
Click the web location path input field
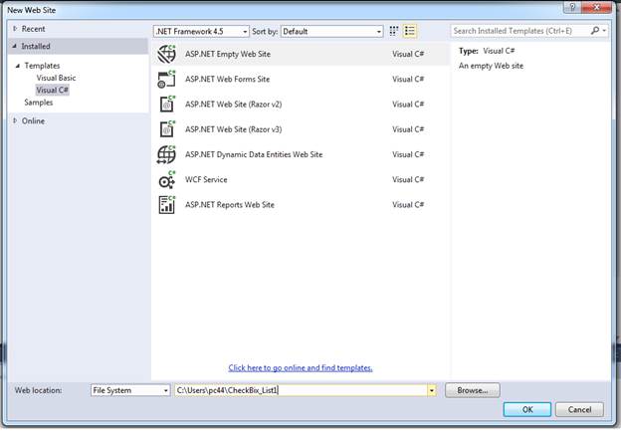[301, 390]
